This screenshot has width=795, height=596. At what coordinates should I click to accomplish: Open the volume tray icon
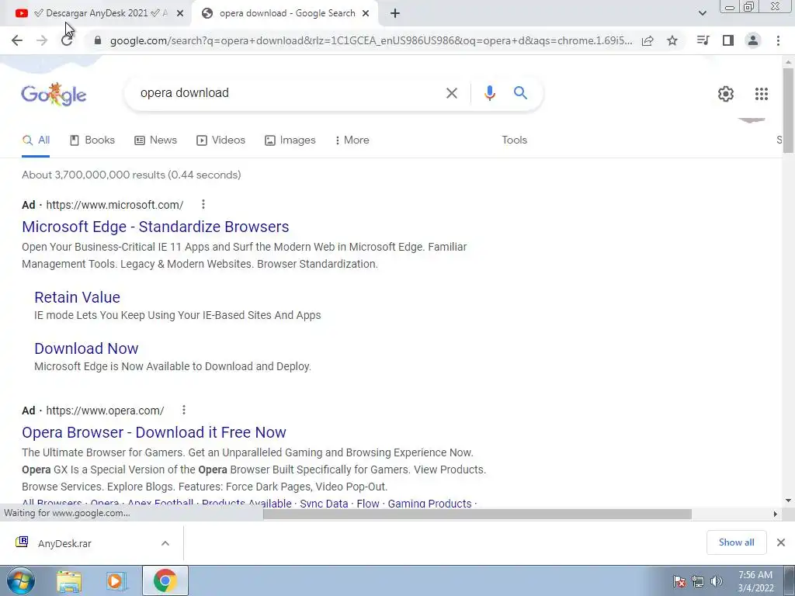(717, 581)
